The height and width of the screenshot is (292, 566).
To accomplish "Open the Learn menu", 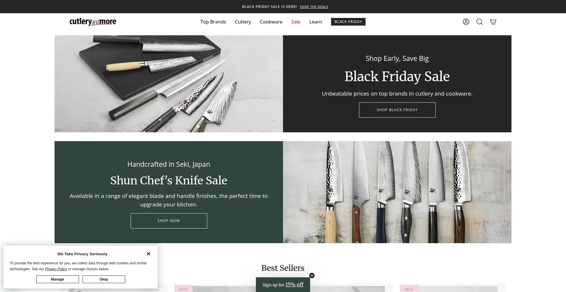I will tap(316, 22).
